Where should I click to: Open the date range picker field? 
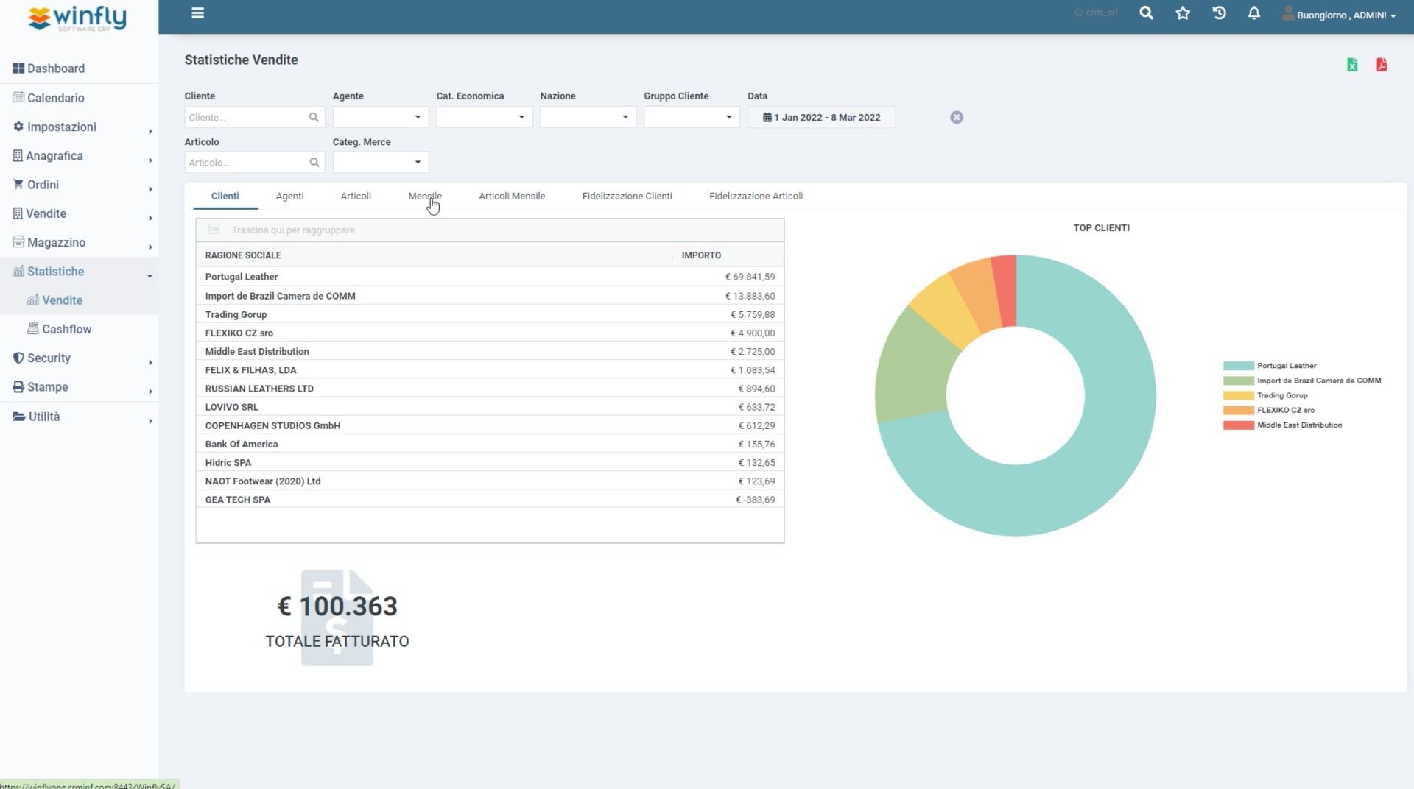(x=821, y=117)
